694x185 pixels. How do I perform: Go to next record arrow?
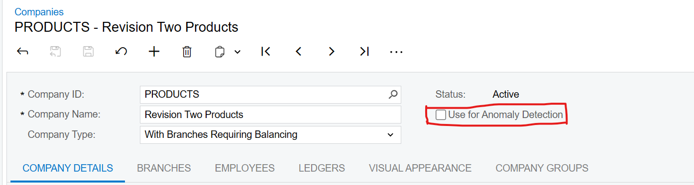pos(332,52)
